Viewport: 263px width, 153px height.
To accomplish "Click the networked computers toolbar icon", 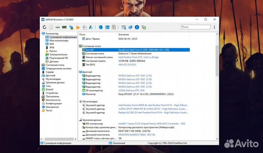I will click(71, 27).
